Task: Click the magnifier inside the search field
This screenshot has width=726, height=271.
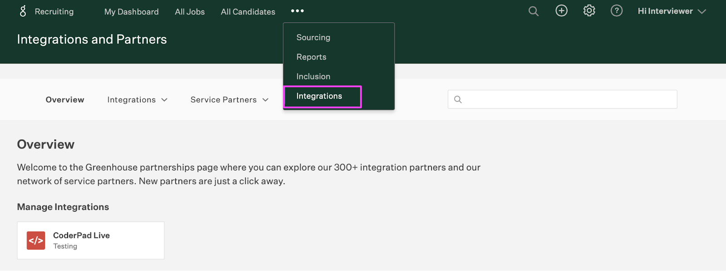Action: pyautogui.click(x=458, y=99)
